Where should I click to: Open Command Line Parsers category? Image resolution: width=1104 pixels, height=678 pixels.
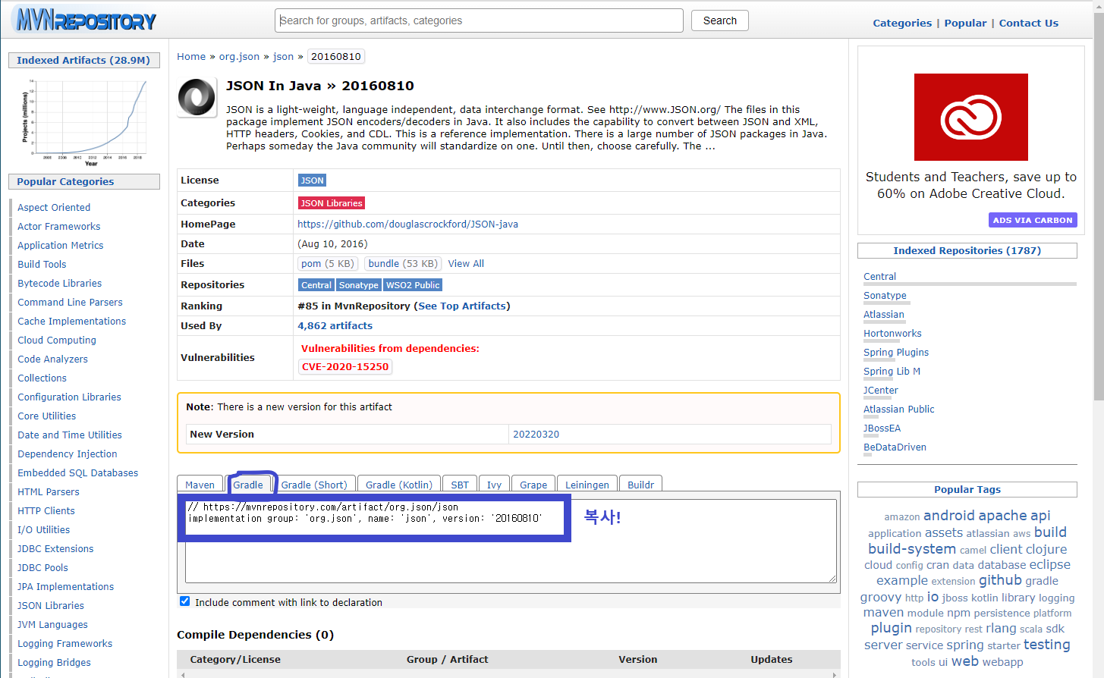pos(70,302)
